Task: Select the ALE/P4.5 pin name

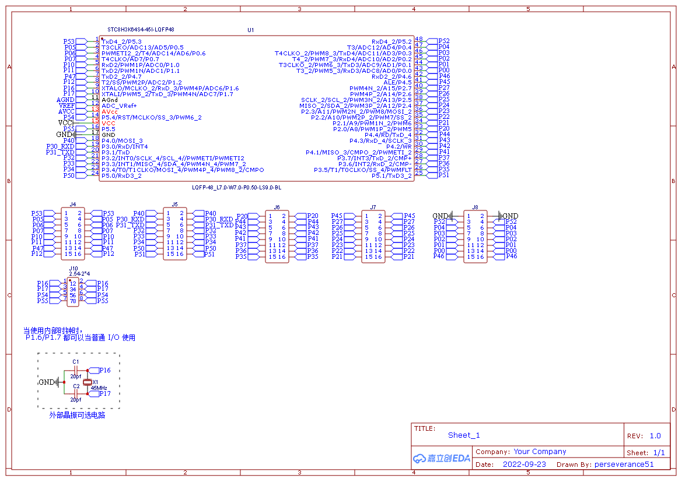Action: click(397, 82)
